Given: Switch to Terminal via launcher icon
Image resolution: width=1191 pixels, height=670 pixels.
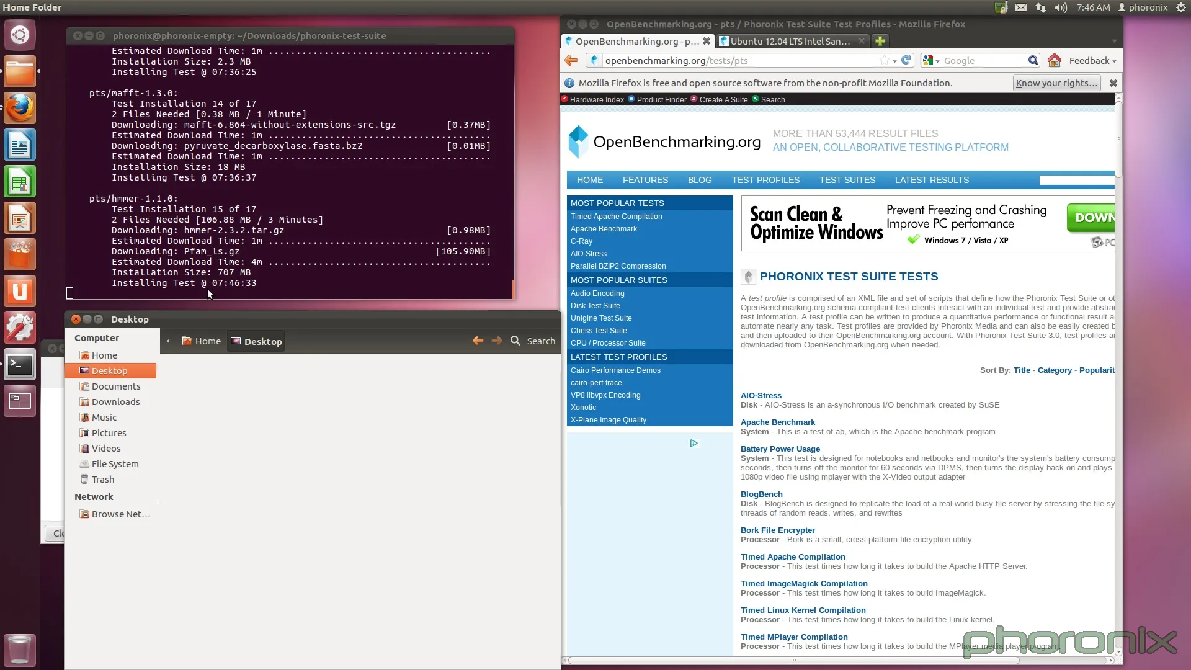Looking at the screenshot, I should (x=20, y=364).
